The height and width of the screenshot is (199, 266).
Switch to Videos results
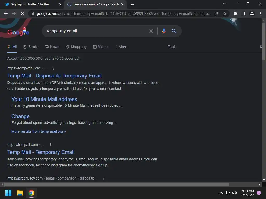pos(101,47)
